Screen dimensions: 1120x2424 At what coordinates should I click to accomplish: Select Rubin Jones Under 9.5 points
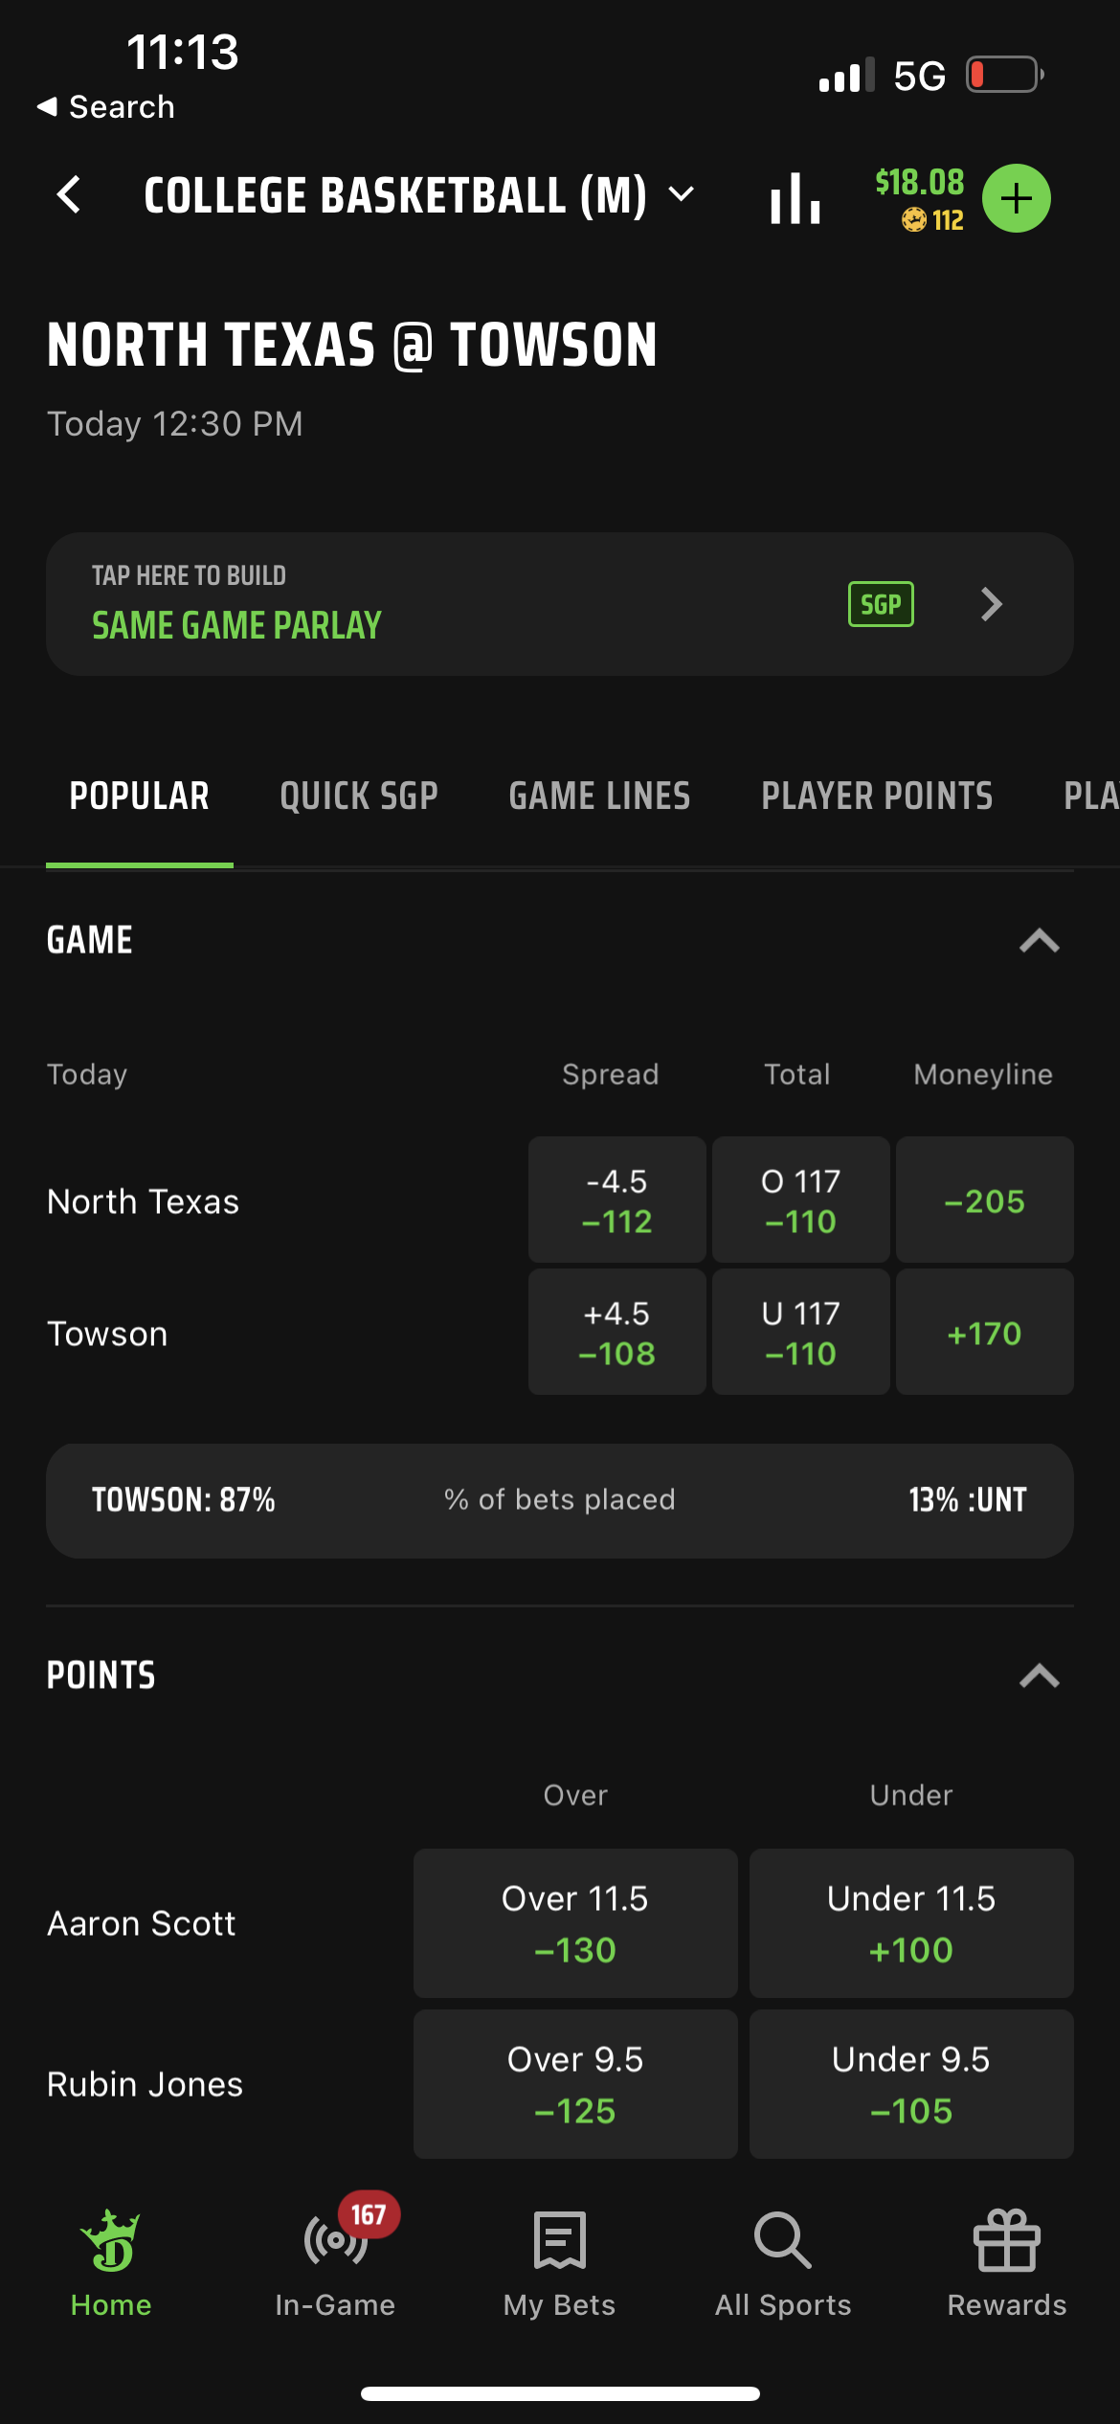911,2084
